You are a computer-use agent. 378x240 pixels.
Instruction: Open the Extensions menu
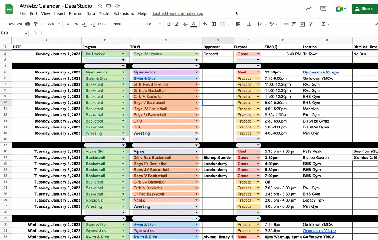point(123,14)
